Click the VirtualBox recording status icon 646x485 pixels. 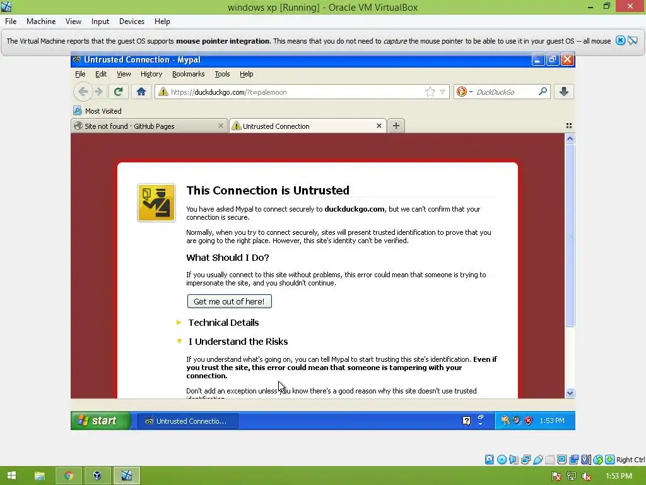(x=573, y=460)
